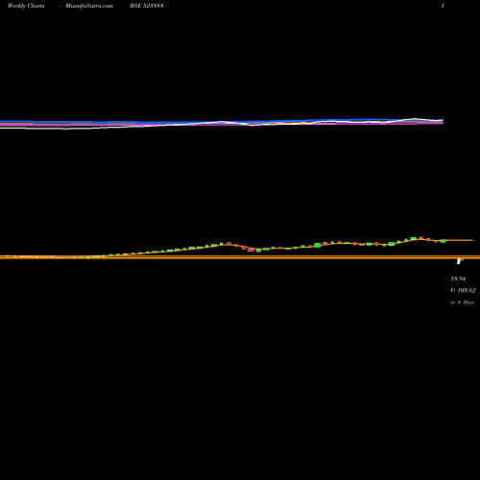
Task: Click the last green candle on chart
Action: coord(443,241)
